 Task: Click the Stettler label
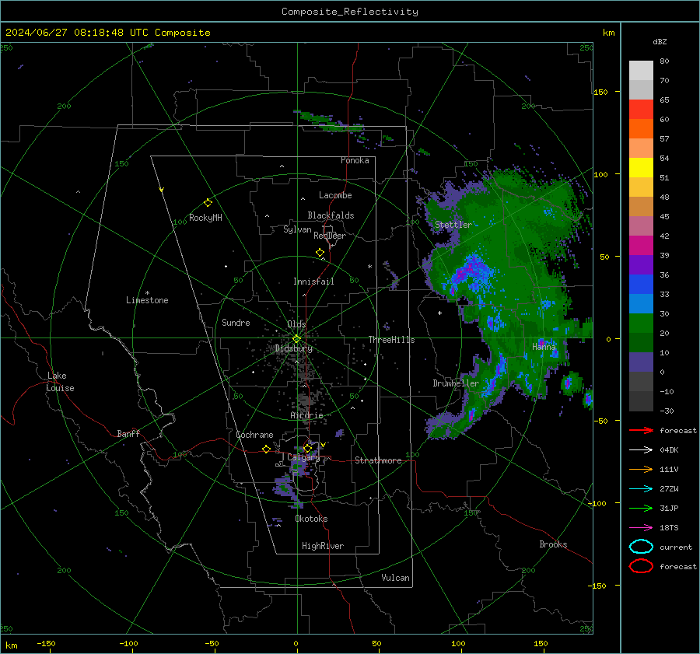(453, 225)
